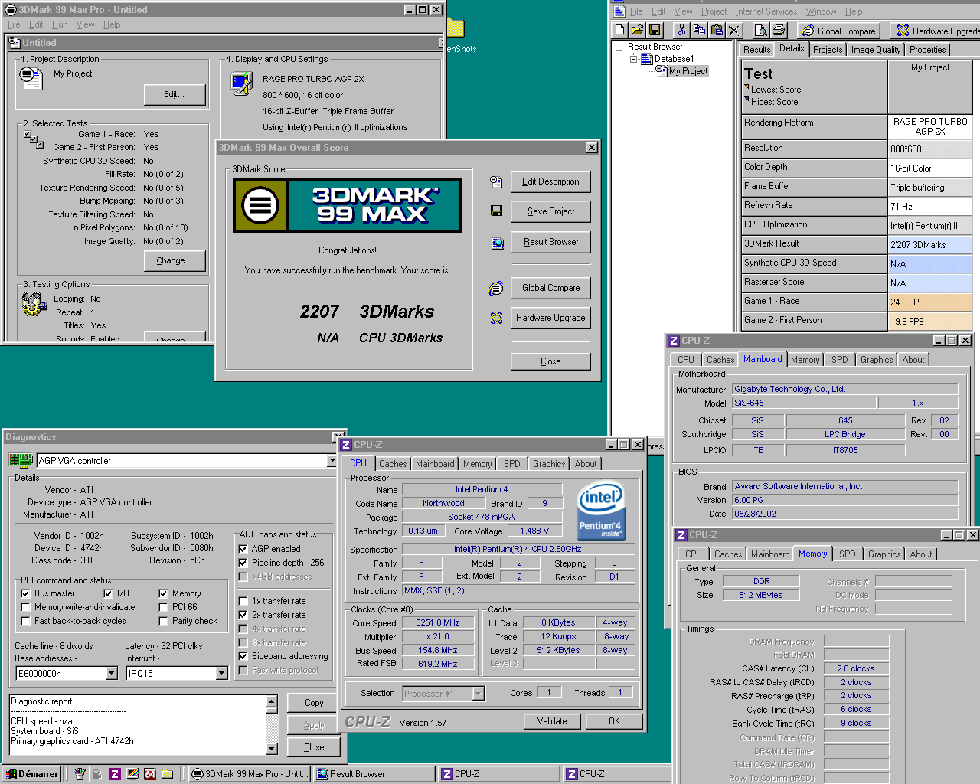This screenshot has height=784, width=980.
Task: Open the Interrupt IRQ15 dropdown
Action: (x=221, y=673)
